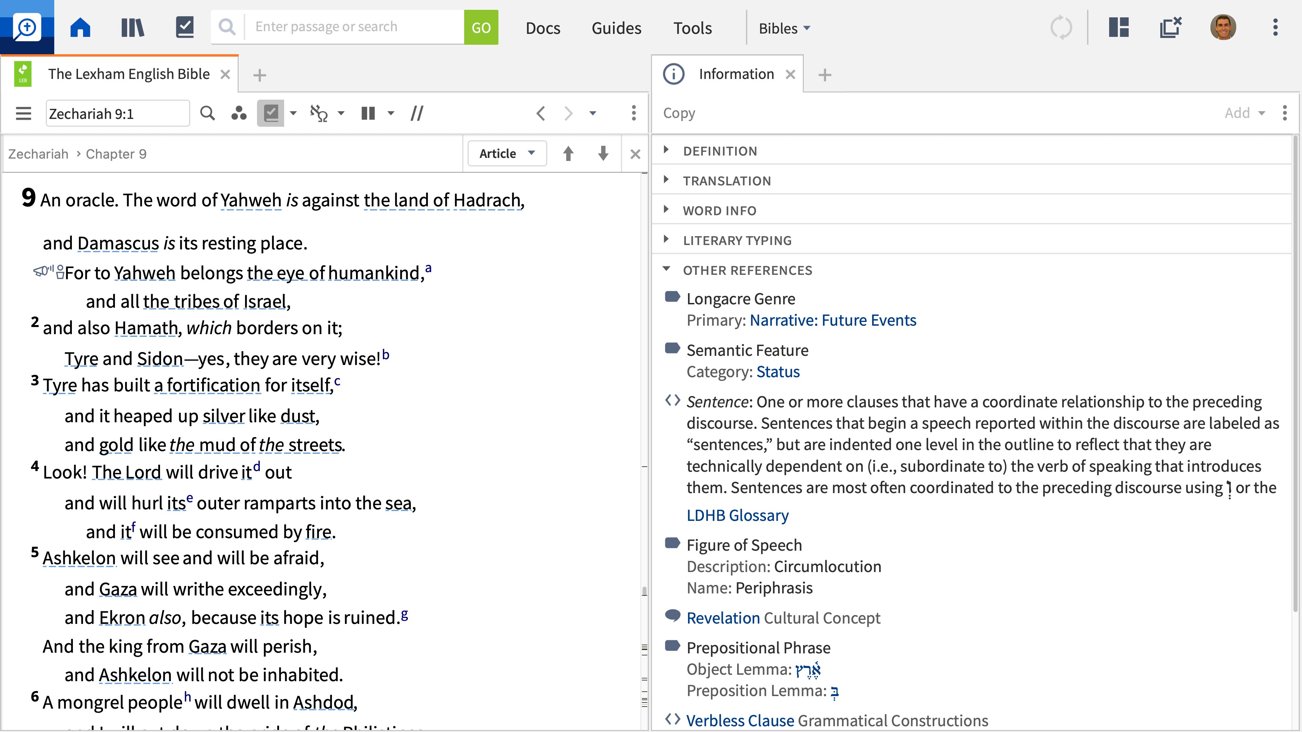This screenshot has height=732, width=1302.
Task: Click the green GO button
Action: (x=481, y=27)
